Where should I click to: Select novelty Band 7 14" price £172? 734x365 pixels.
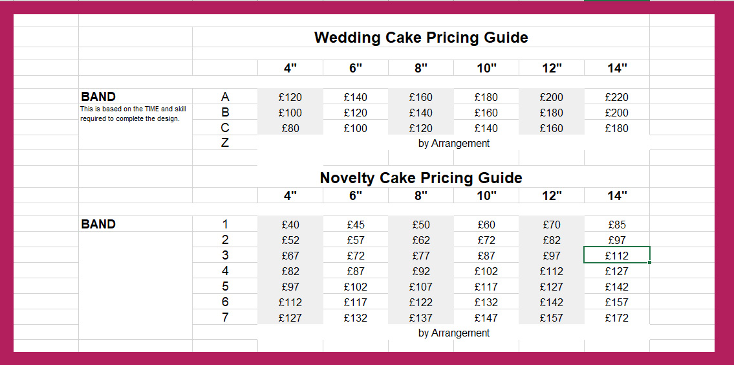click(x=616, y=318)
